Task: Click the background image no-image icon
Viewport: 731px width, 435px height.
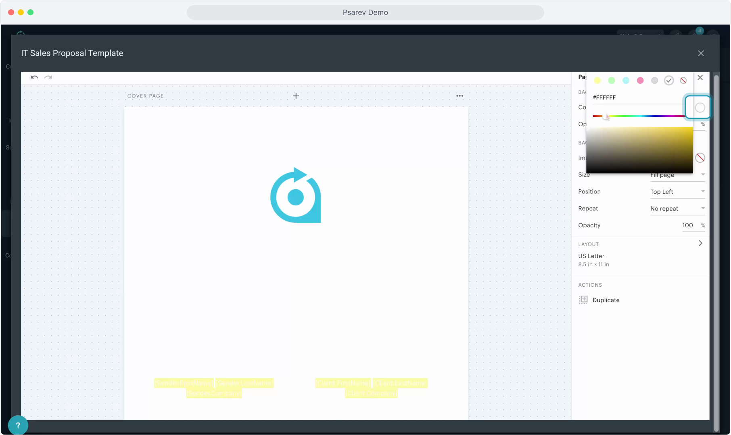Action: [700, 158]
